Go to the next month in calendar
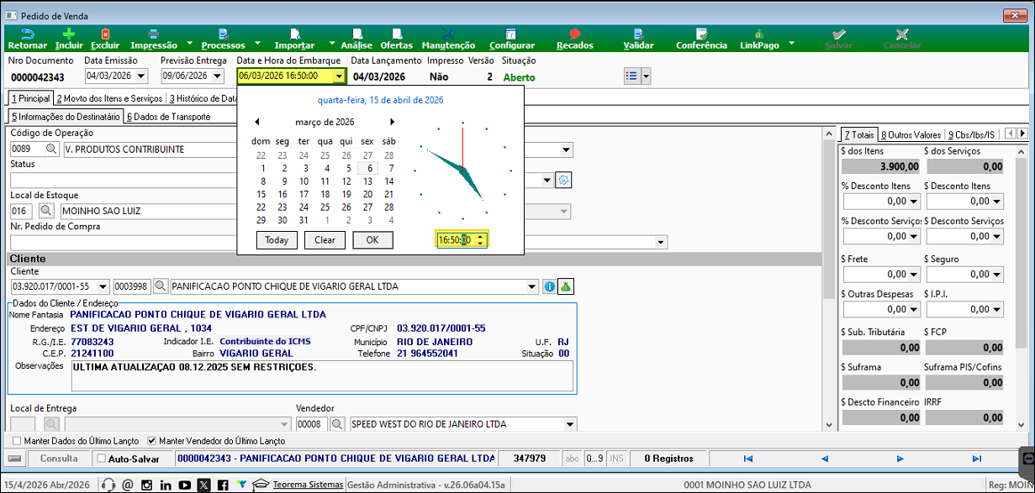 point(391,122)
